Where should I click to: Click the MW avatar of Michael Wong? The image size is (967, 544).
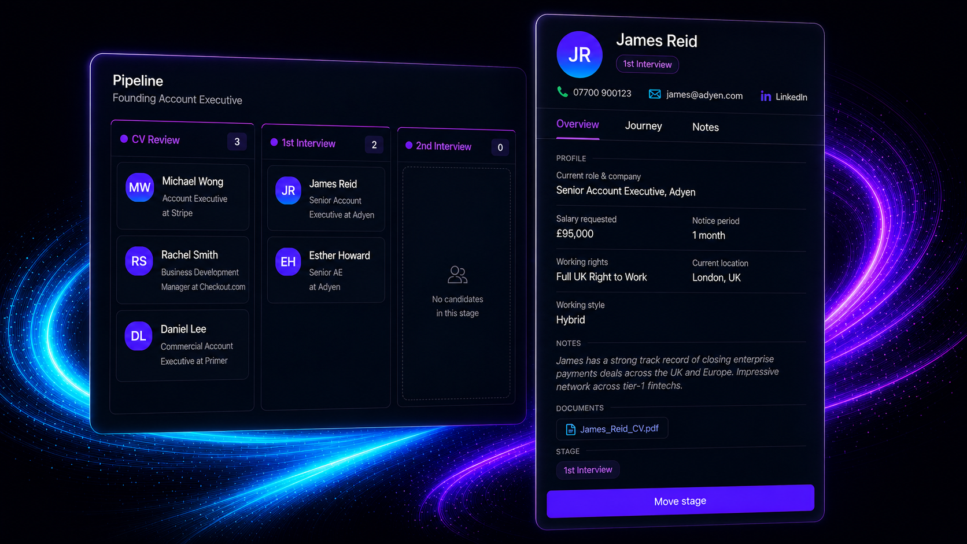[139, 187]
